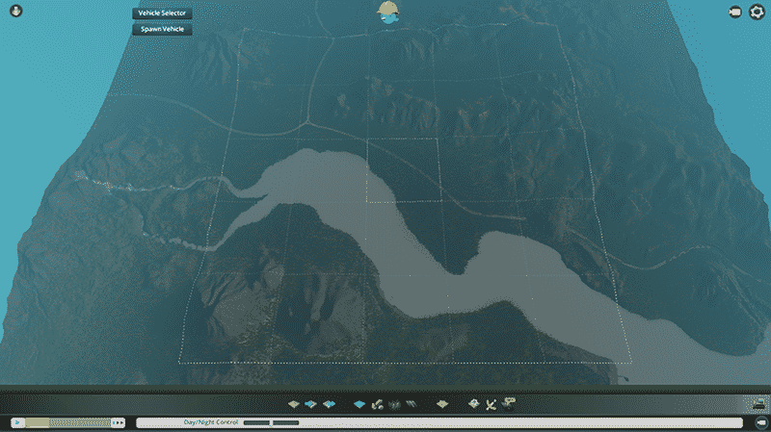
Task: Select the dark forest trees tool icon
Action: [394, 404]
